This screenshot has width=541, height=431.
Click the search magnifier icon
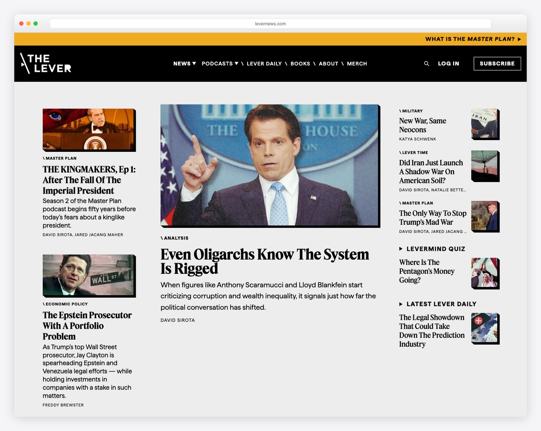tap(426, 64)
